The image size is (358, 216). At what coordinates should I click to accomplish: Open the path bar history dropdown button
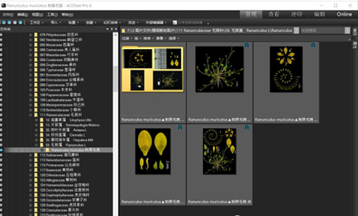coord(296,30)
